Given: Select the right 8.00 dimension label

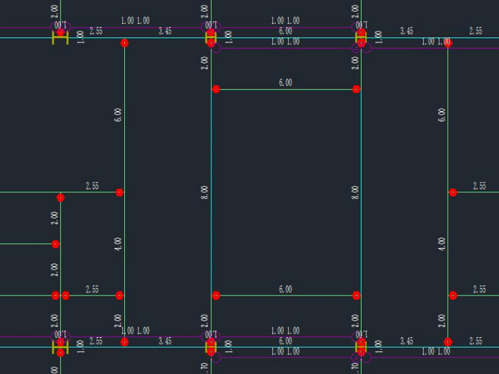Looking at the screenshot, I should 355,192.
